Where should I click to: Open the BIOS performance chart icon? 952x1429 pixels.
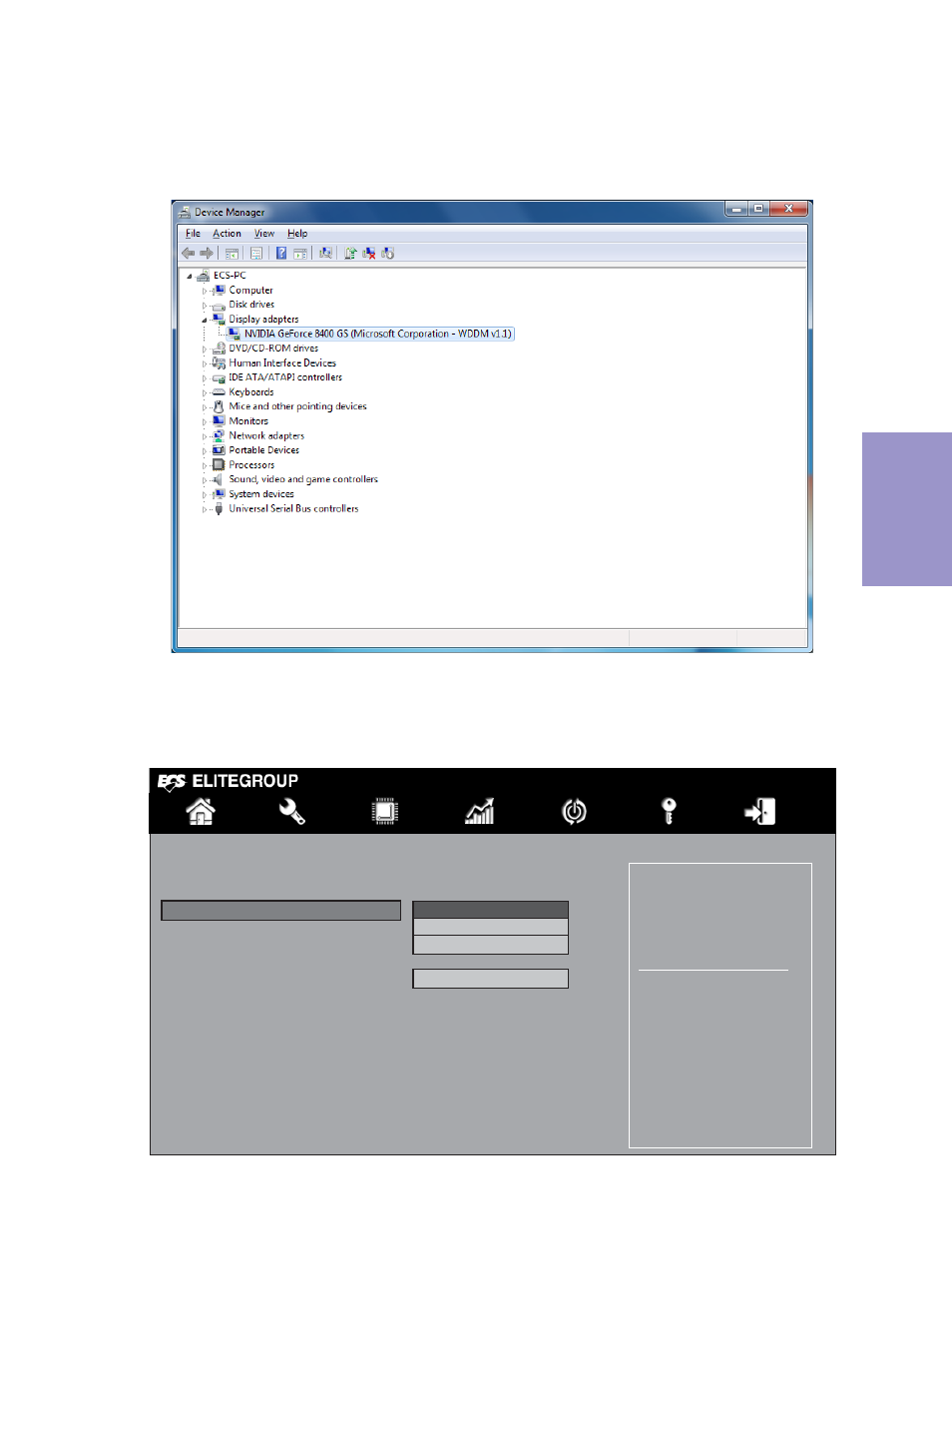pyautogui.click(x=480, y=811)
